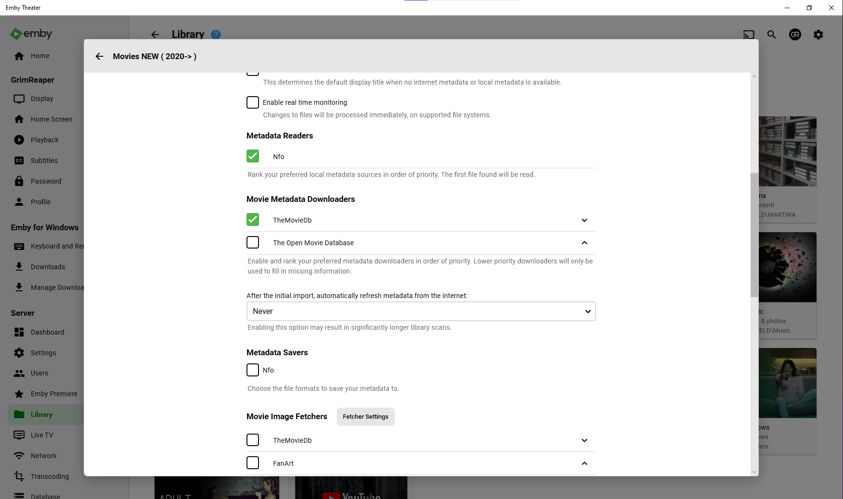The width and height of the screenshot is (843, 499).
Task: Click the Display monitor icon
Action: [x=19, y=99]
